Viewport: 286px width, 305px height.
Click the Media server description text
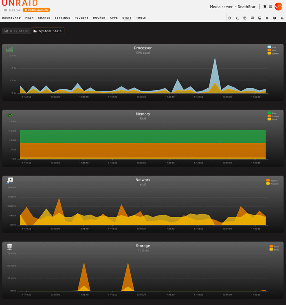point(221,7)
